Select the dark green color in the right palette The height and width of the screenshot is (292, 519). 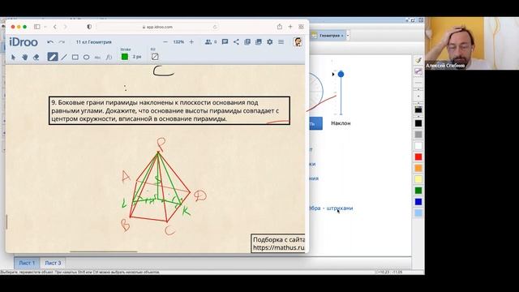(x=418, y=191)
